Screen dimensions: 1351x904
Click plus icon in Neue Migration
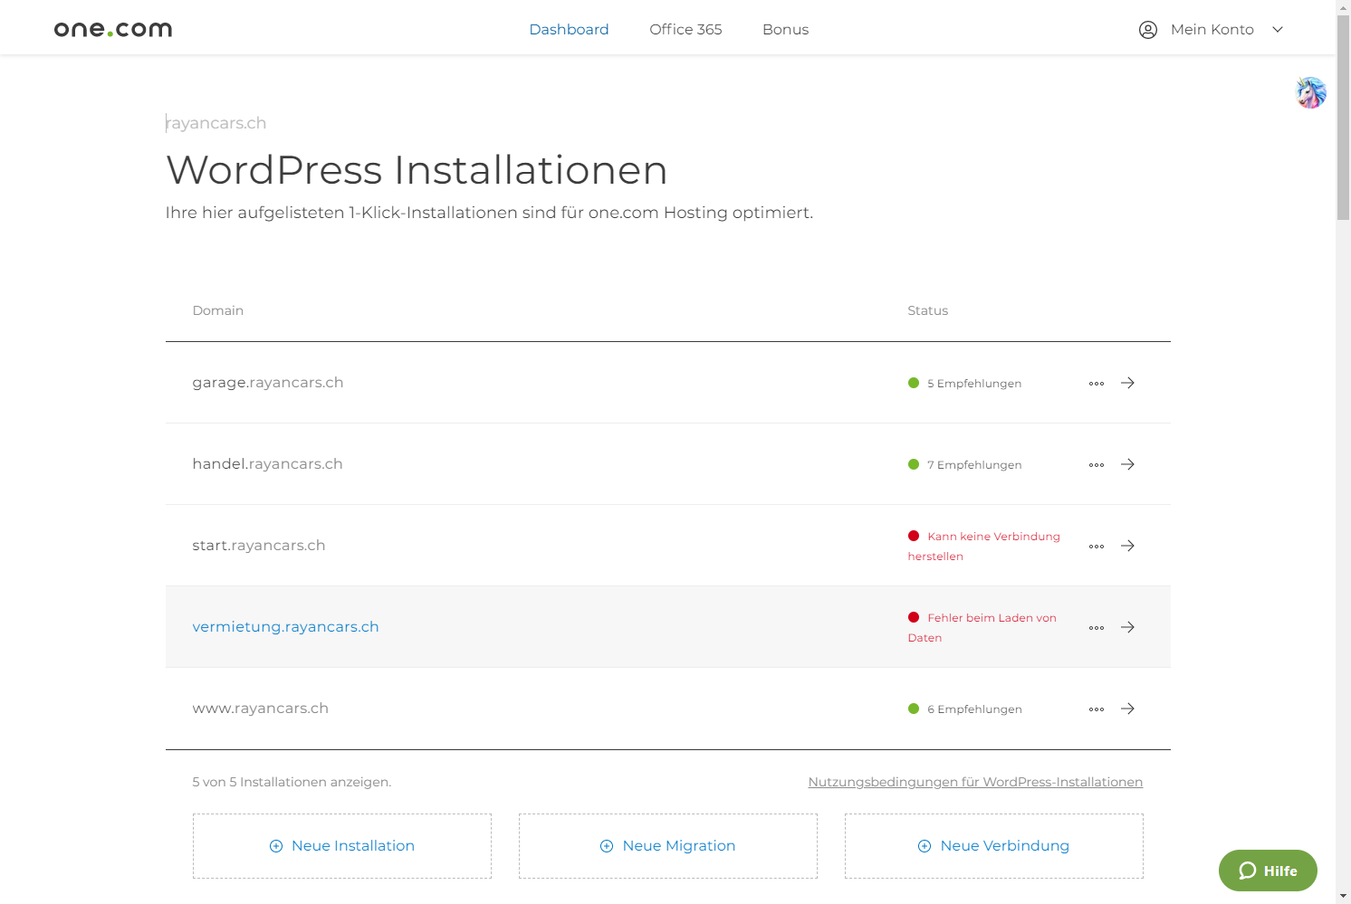click(x=607, y=846)
